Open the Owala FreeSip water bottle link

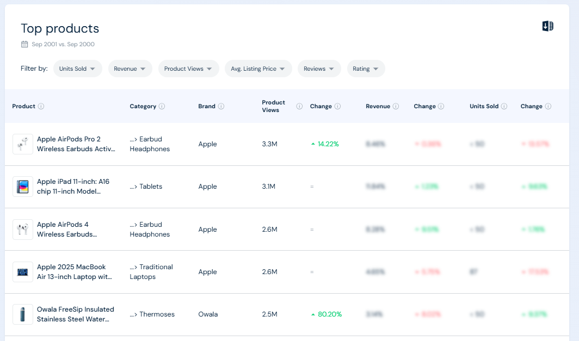(76, 314)
